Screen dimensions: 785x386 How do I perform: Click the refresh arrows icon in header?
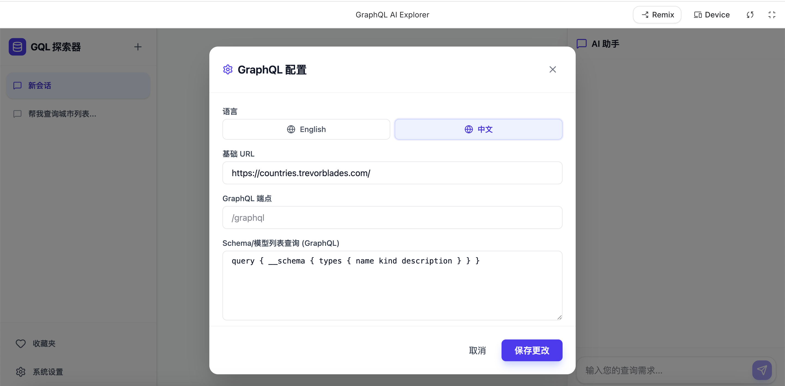tap(750, 15)
